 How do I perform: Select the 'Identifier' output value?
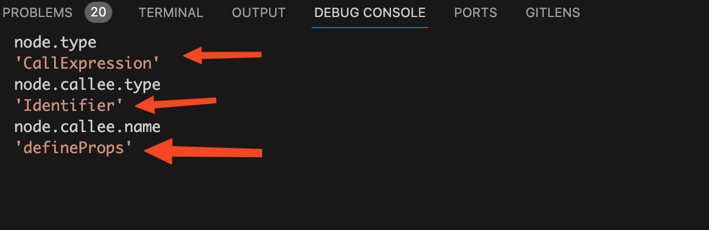[x=69, y=106]
